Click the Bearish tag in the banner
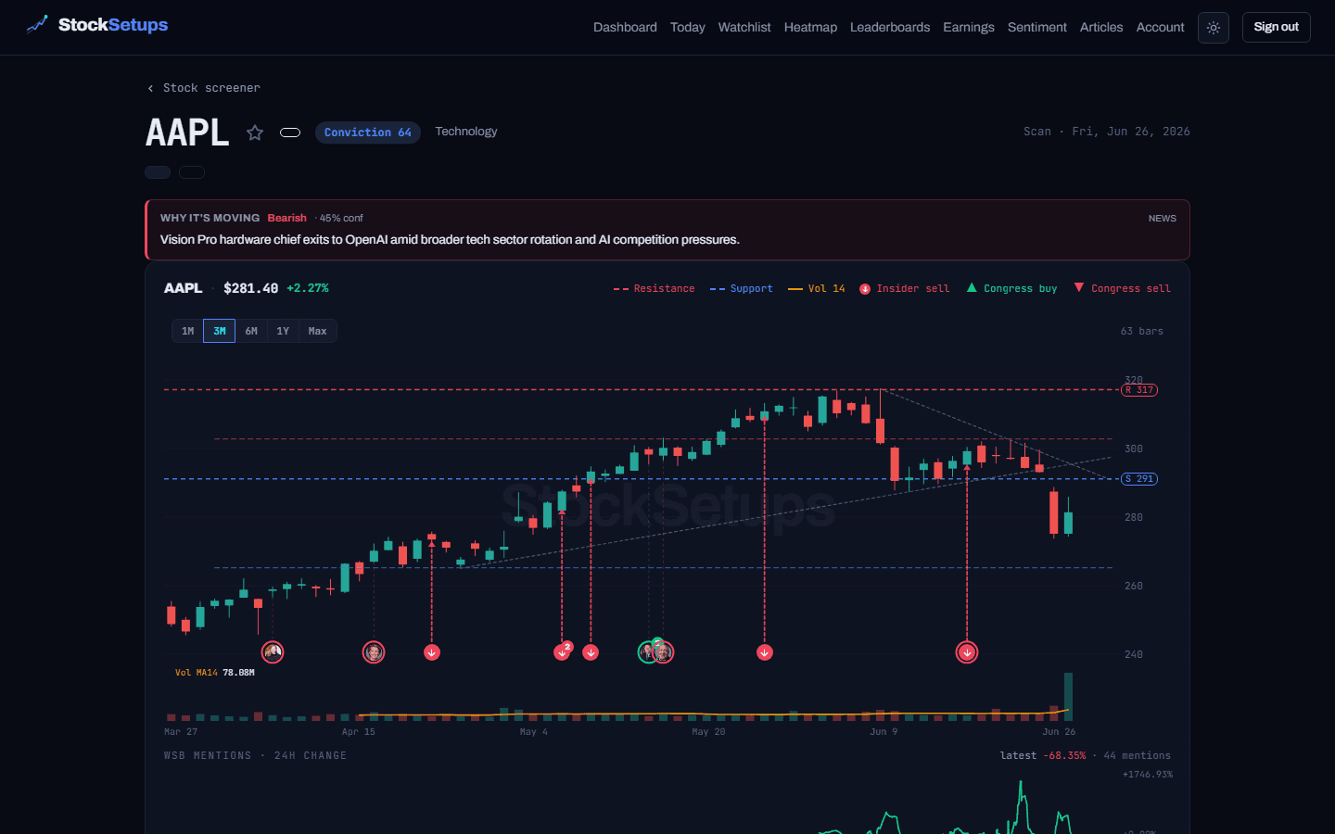1335x834 pixels. tap(287, 218)
